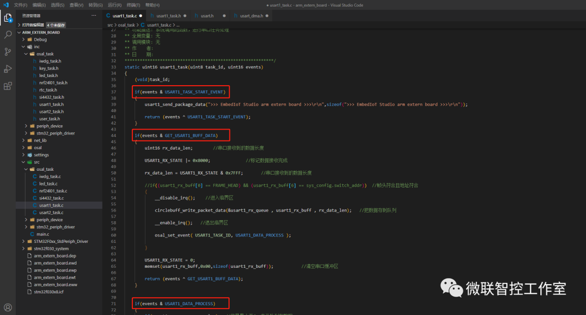Open the Source Control view
The height and width of the screenshot is (315, 586).
[8, 52]
